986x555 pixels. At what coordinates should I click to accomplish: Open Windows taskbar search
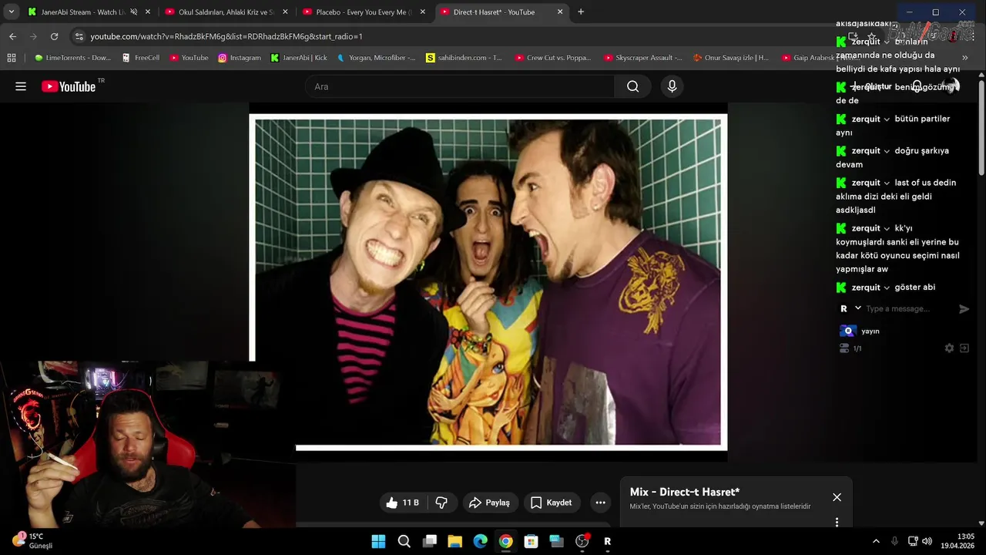click(404, 541)
